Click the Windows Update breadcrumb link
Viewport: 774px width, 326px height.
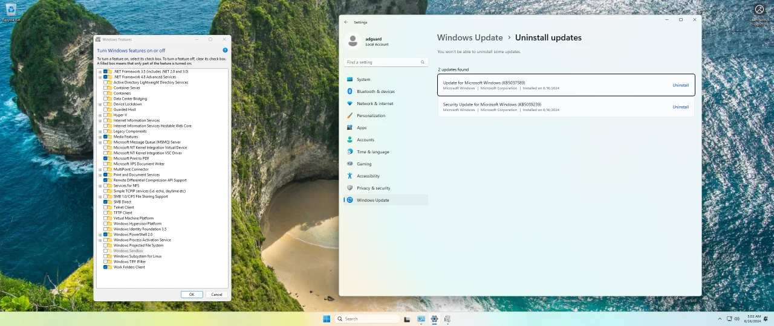(470, 37)
